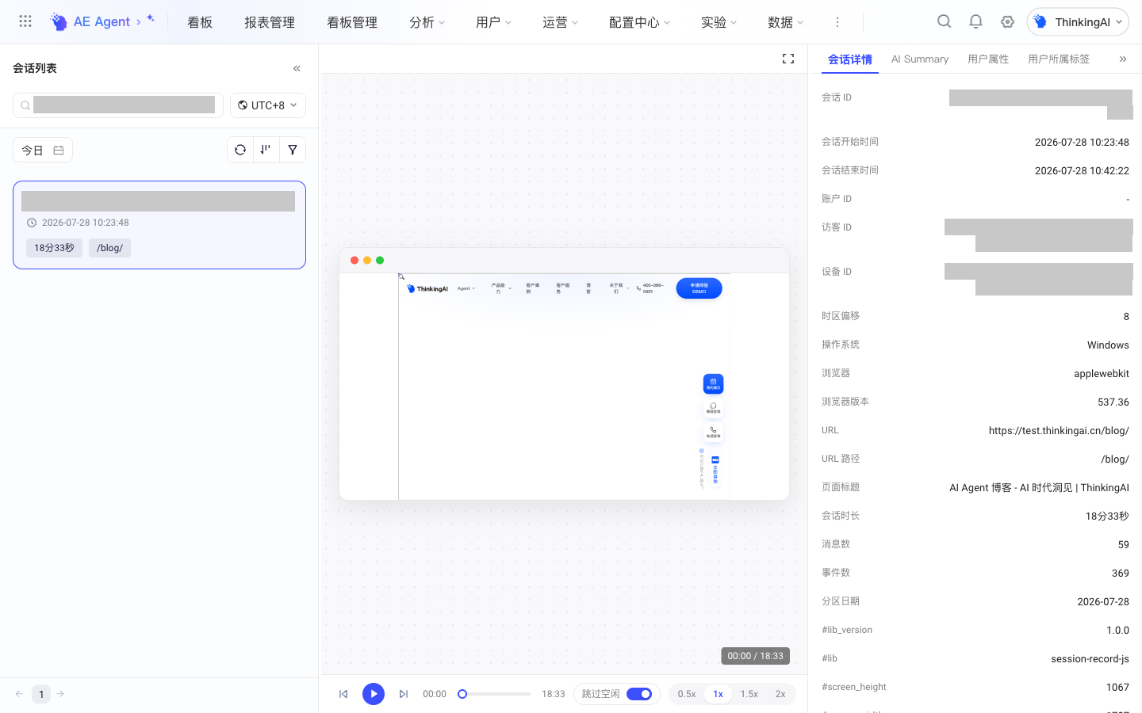Refresh the session list
Viewport: 1142px width, 713px height.
pos(240,150)
